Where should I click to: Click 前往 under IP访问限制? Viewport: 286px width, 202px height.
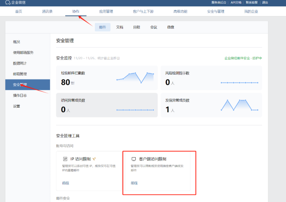point(66,183)
